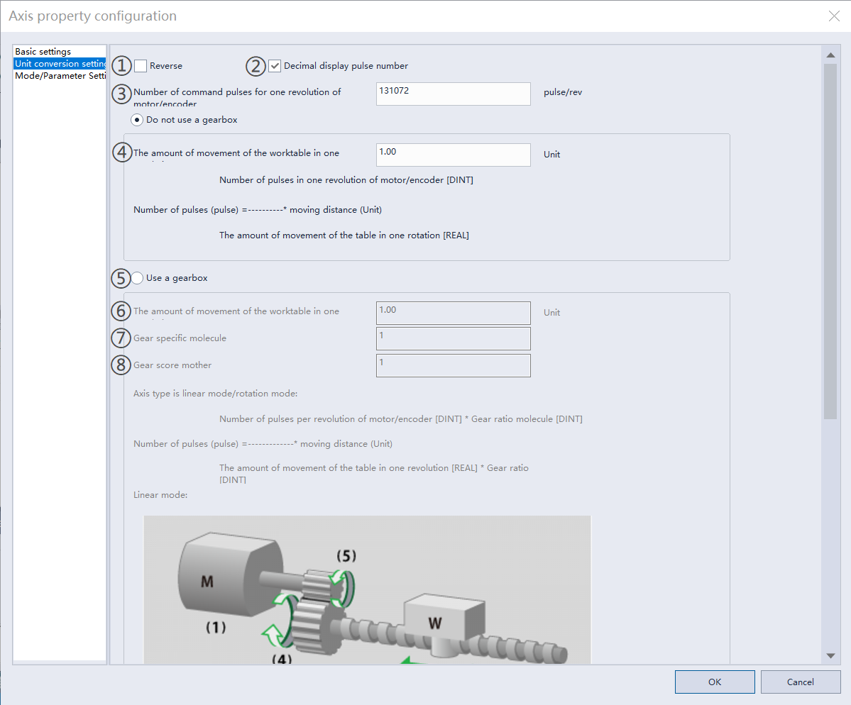This screenshot has width=851, height=705.
Task: Click the vertical scrollbar thumb
Action: pyautogui.click(x=830, y=241)
